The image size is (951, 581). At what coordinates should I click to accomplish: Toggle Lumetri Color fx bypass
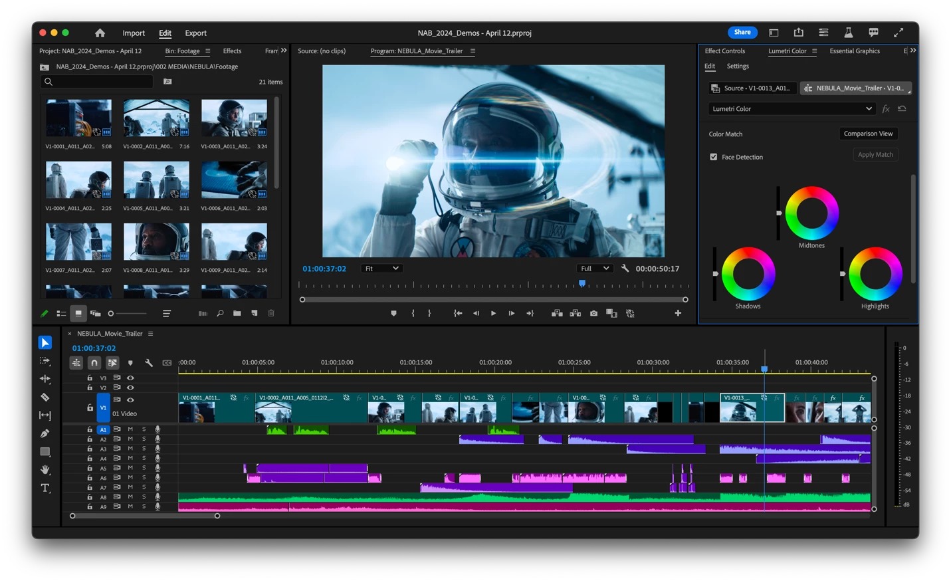pyautogui.click(x=886, y=108)
